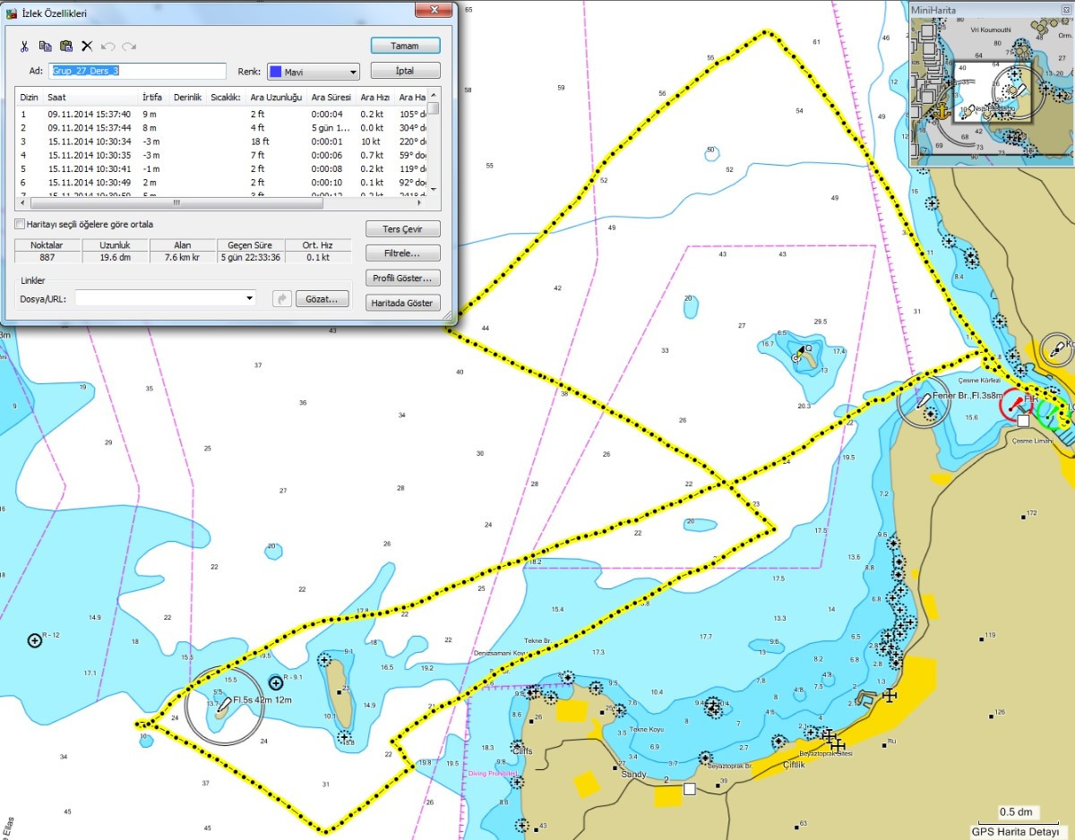Click the Redo arrow icon
The height and width of the screenshot is (840, 1075).
129,46
